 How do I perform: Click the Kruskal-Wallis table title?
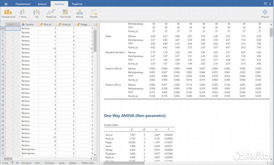point(111,125)
